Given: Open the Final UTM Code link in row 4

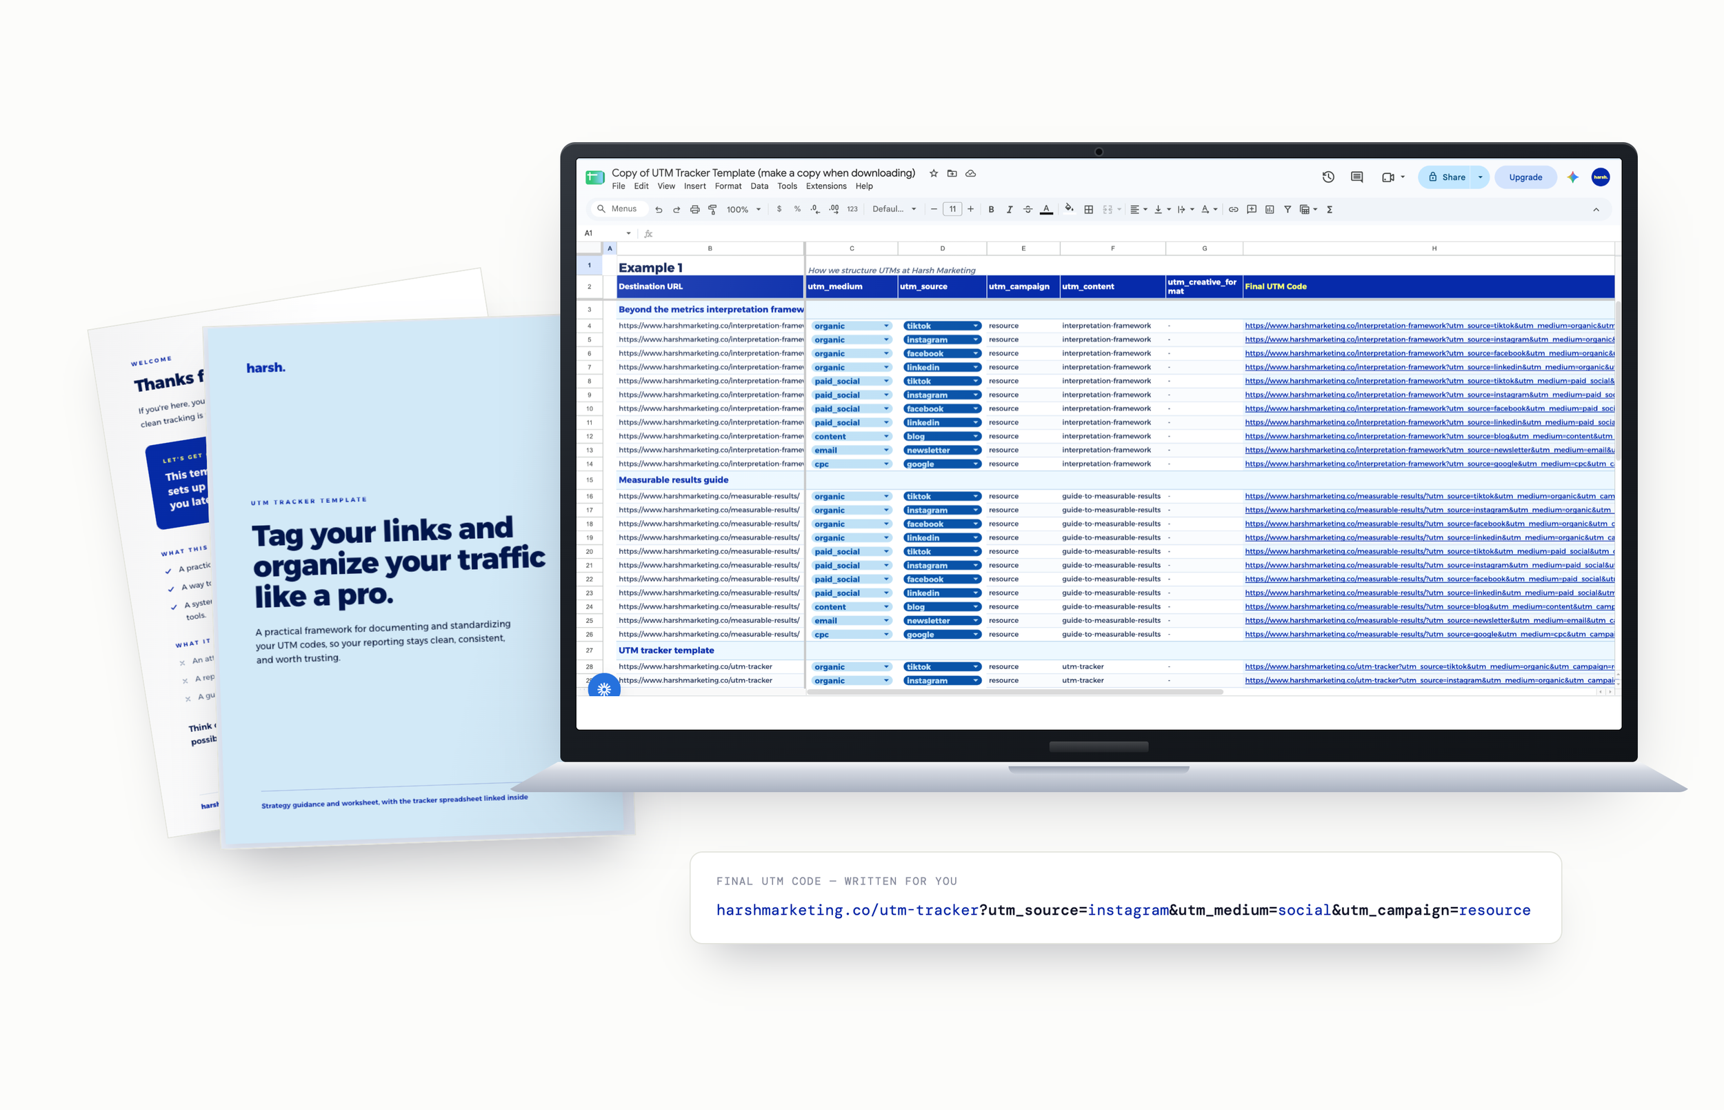Looking at the screenshot, I should click(x=1429, y=326).
